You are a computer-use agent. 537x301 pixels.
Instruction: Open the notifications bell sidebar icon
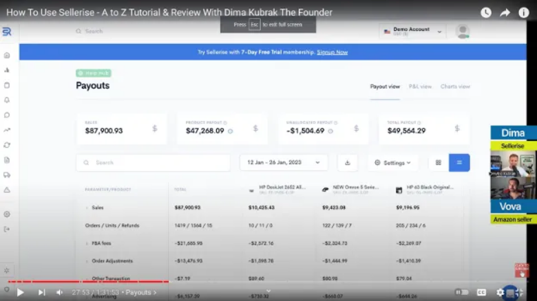[x=7, y=100]
